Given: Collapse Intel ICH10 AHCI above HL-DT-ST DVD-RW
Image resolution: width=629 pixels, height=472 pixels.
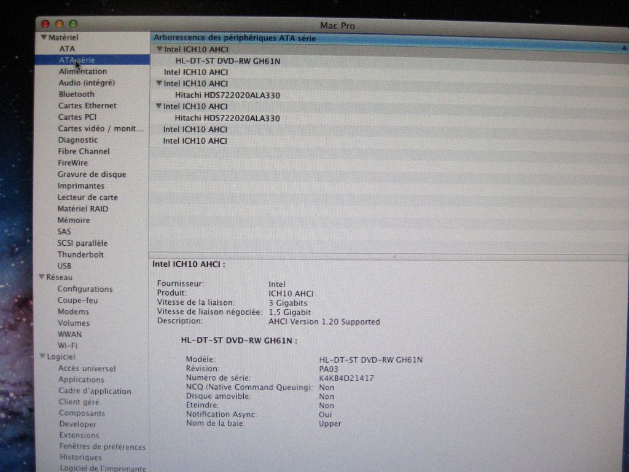Looking at the screenshot, I should click(x=159, y=49).
